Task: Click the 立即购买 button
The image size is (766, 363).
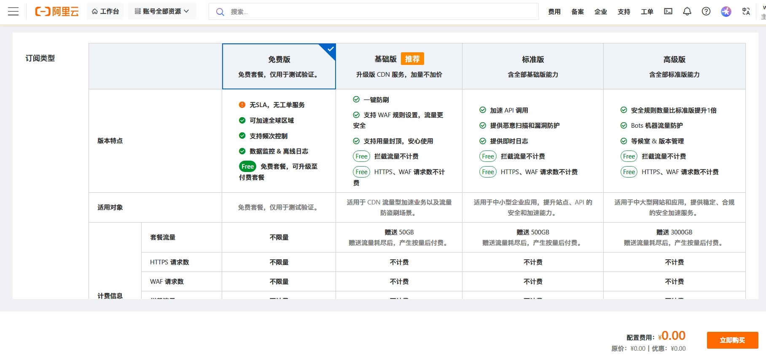Action: (x=732, y=340)
